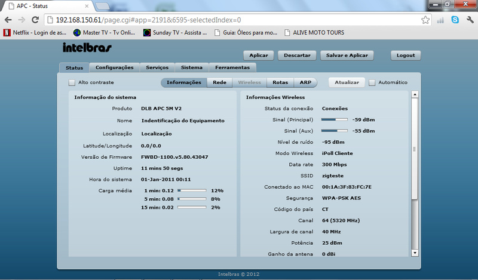The image size is (478, 280).
Task: Open Serviços tab
Action: 157,67
